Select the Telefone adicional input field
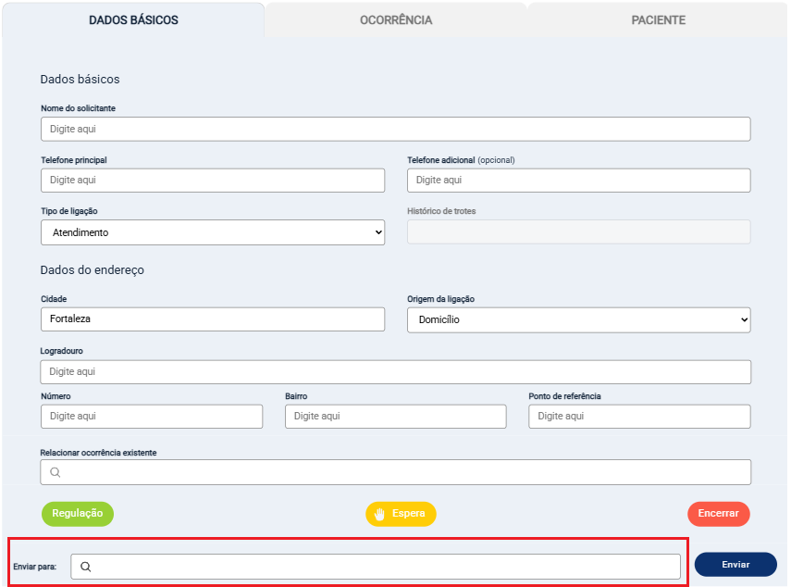Screen dimensions: 791x587 click(578, 181)
